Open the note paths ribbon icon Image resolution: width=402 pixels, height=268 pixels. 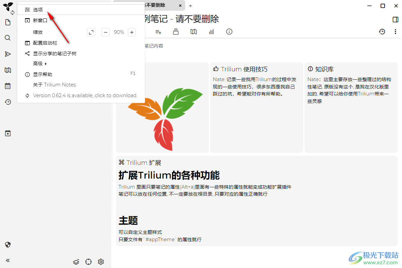(x=176, y=31)
